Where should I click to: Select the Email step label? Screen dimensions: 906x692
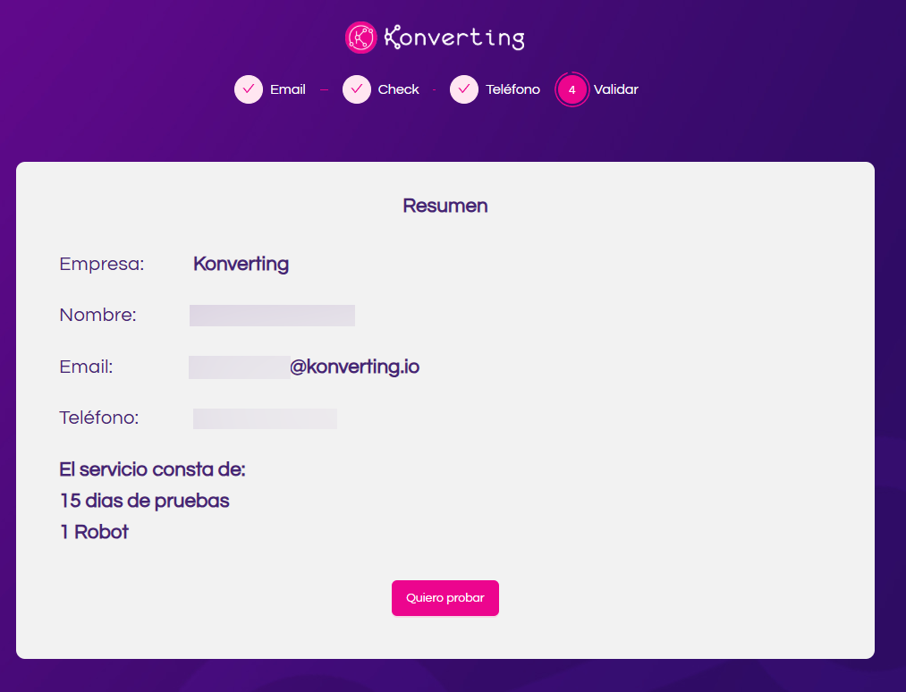pyautogui.click(x=288, y=89)
